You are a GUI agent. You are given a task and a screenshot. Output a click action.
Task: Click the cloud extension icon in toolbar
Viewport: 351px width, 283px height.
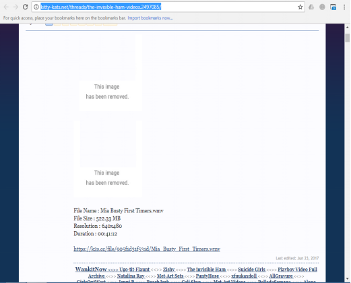click(311, 7)
